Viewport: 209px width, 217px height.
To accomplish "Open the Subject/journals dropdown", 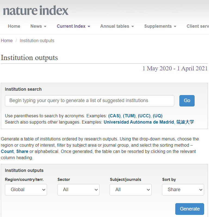I will [x=130, y=190].
